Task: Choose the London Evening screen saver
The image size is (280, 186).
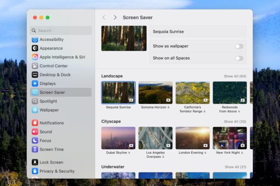Action: point(193,138)
